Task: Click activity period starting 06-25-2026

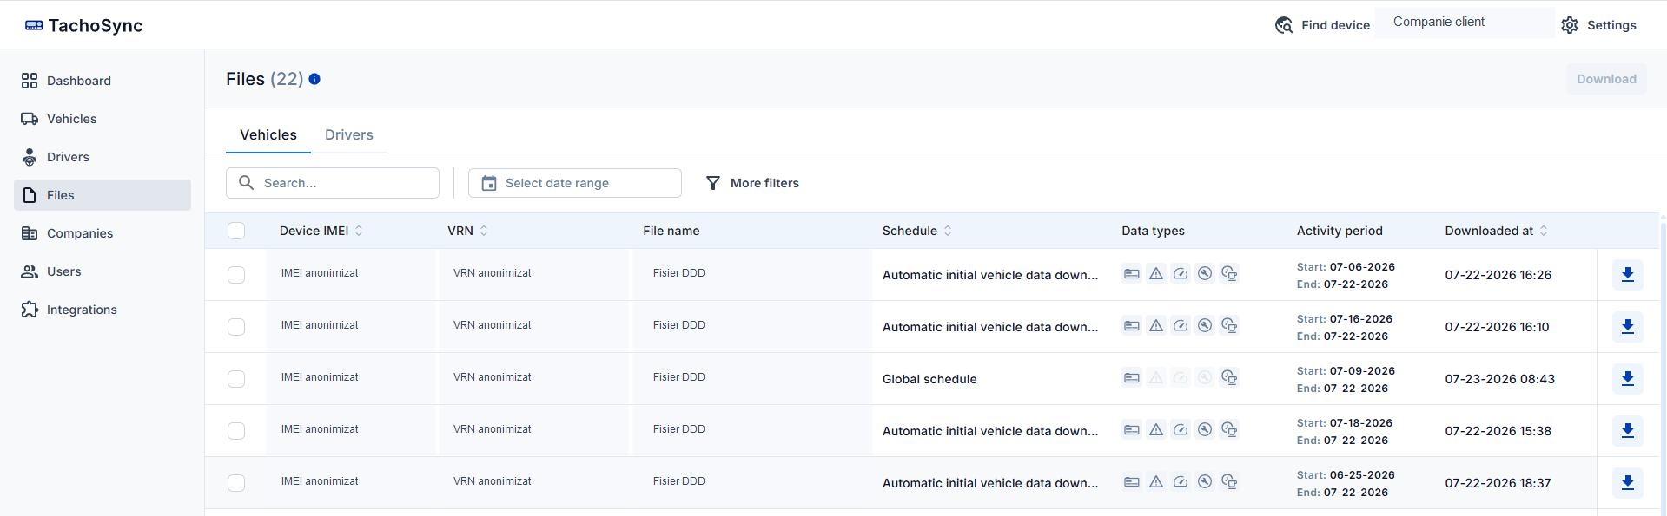Action: pos(1346,483)
